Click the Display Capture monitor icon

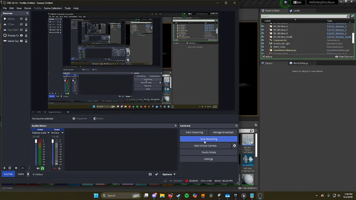5,35
